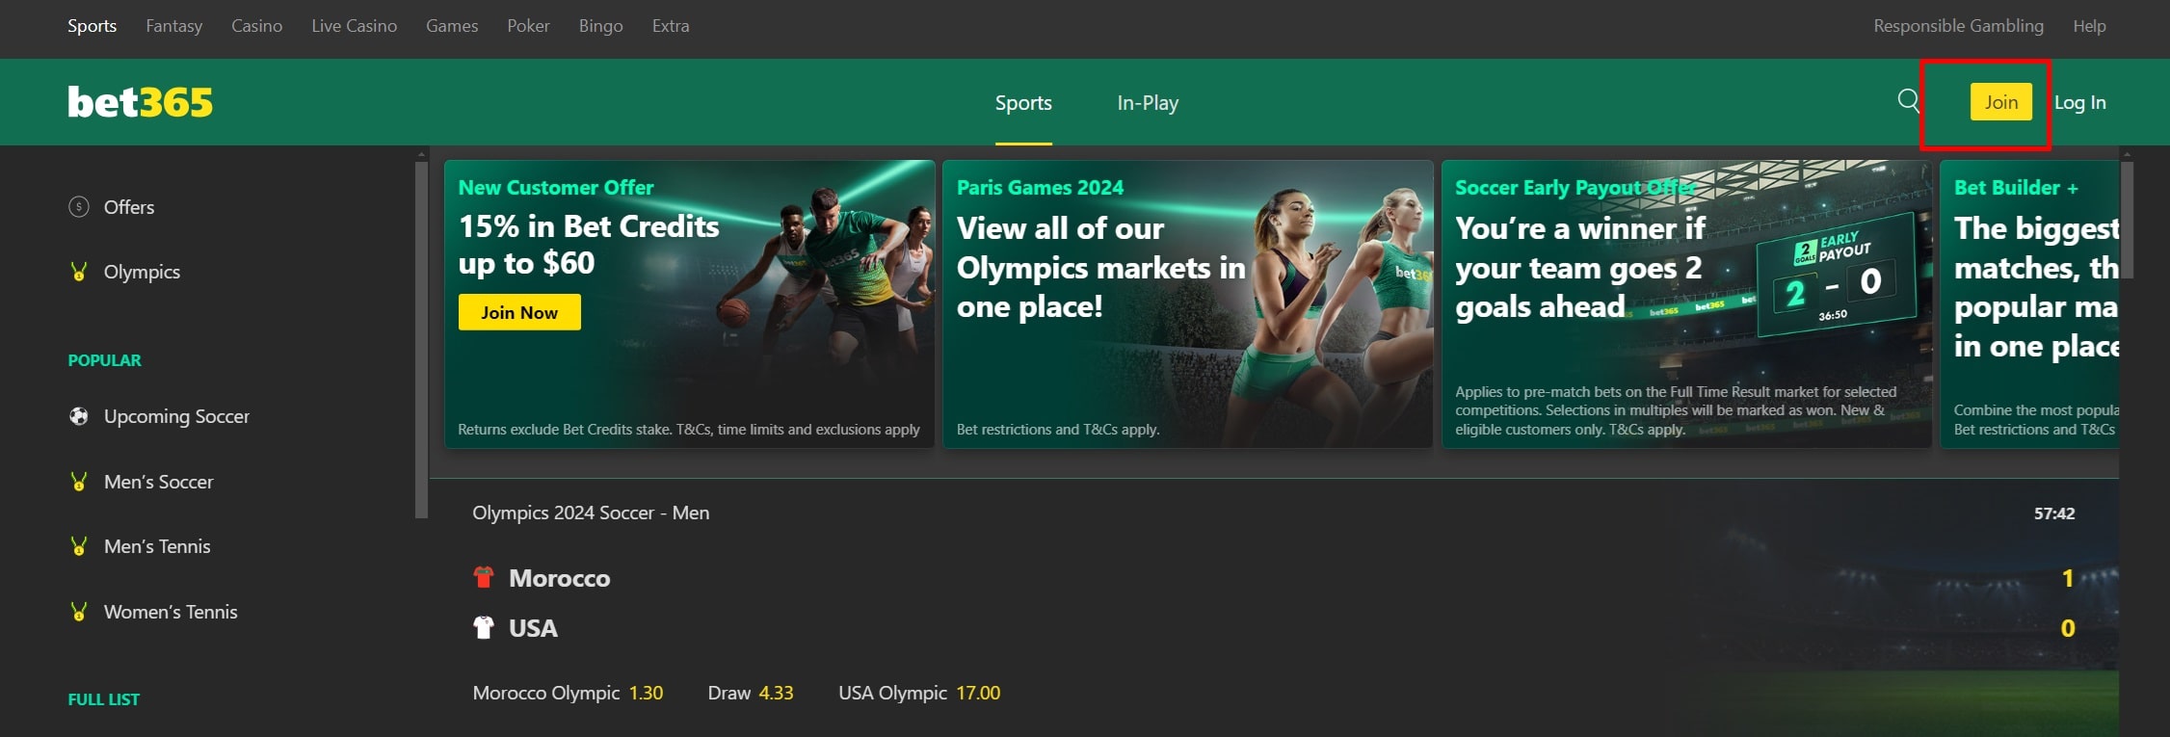Select the Sports tab in green header
Screen dimensions: 2170x737
click(1023, 103)
